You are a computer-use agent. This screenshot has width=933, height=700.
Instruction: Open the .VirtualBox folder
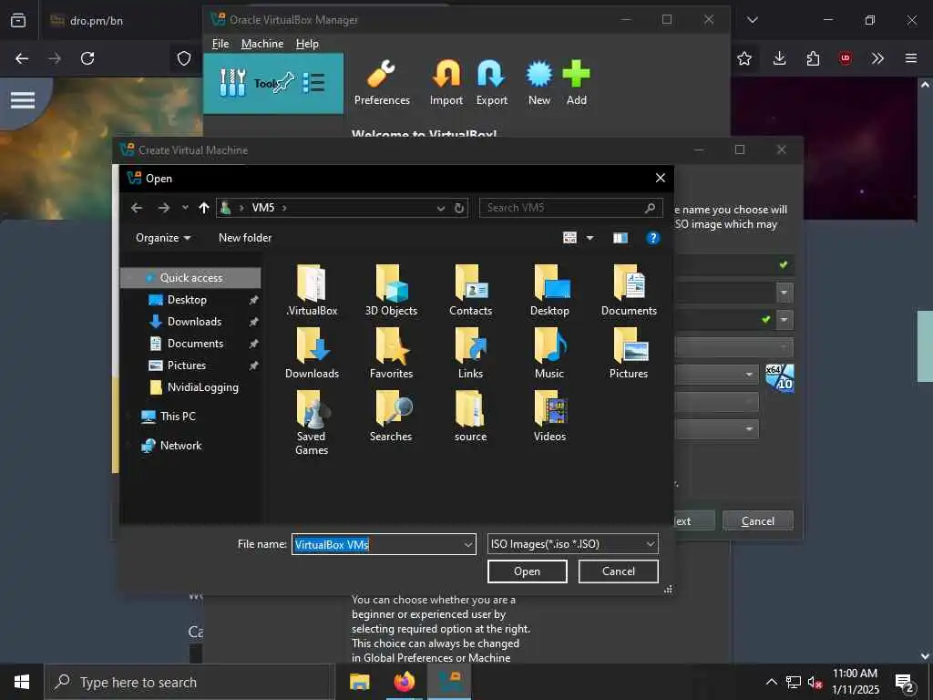pyautogui.click(x=312, y=291)
